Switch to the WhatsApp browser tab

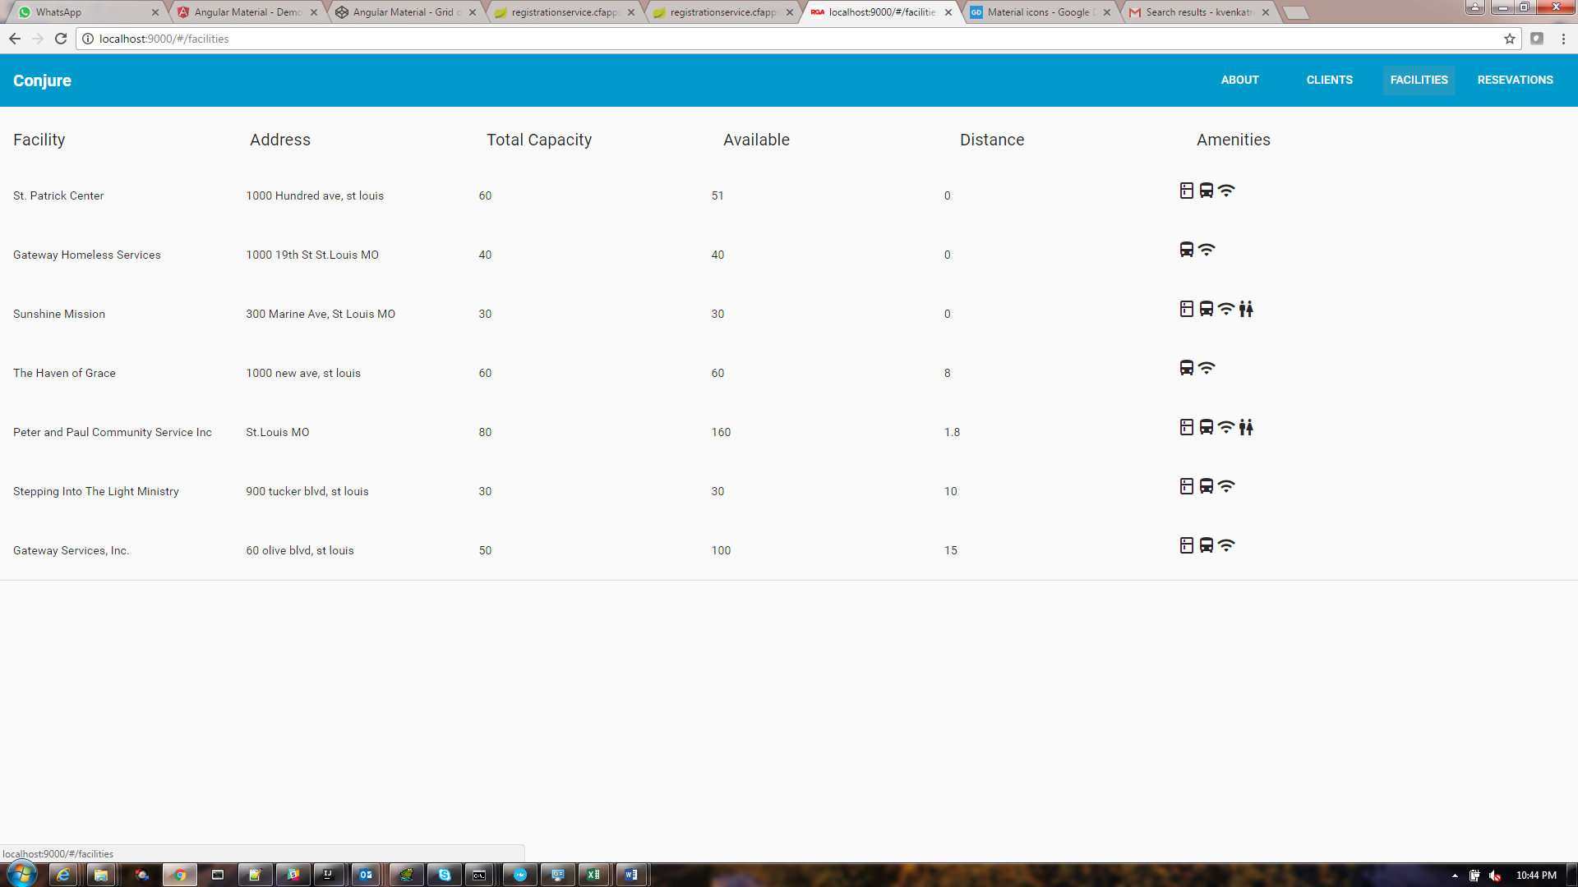(x=82, y=12)
